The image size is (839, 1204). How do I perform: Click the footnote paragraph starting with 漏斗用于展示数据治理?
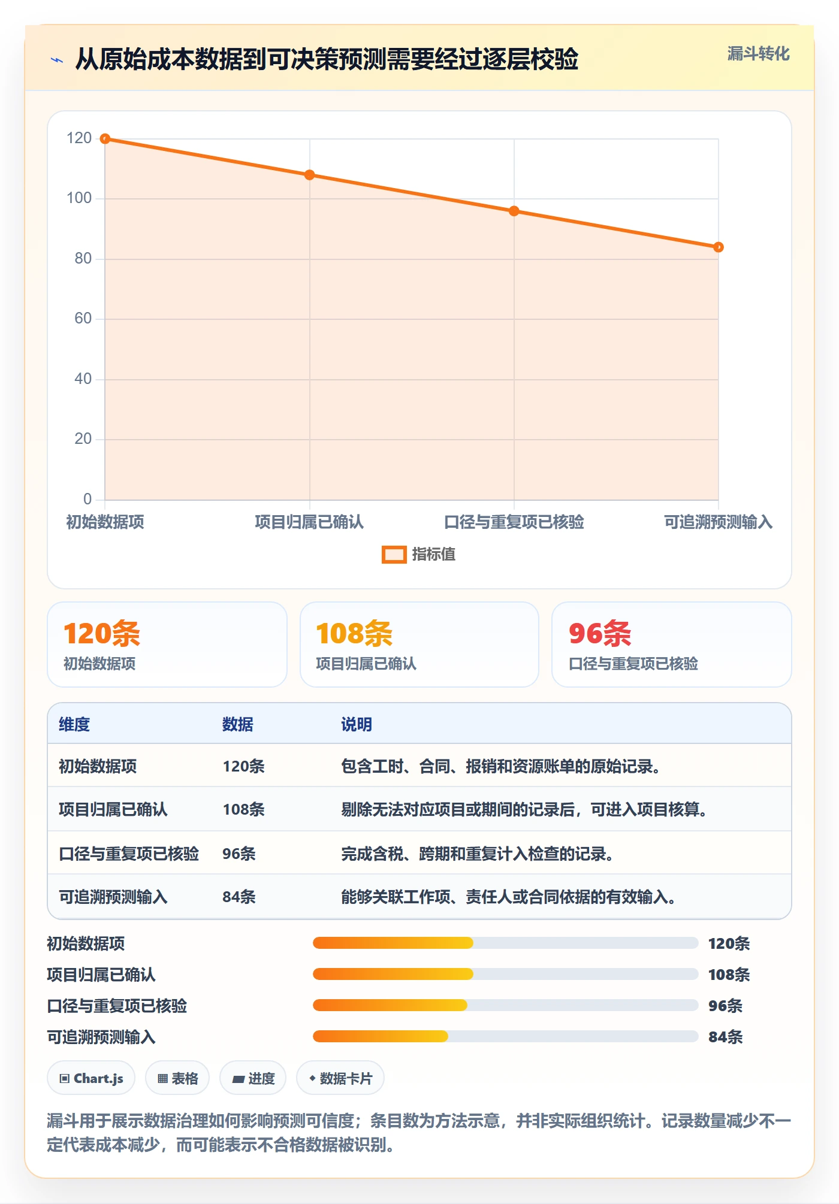419,1133
